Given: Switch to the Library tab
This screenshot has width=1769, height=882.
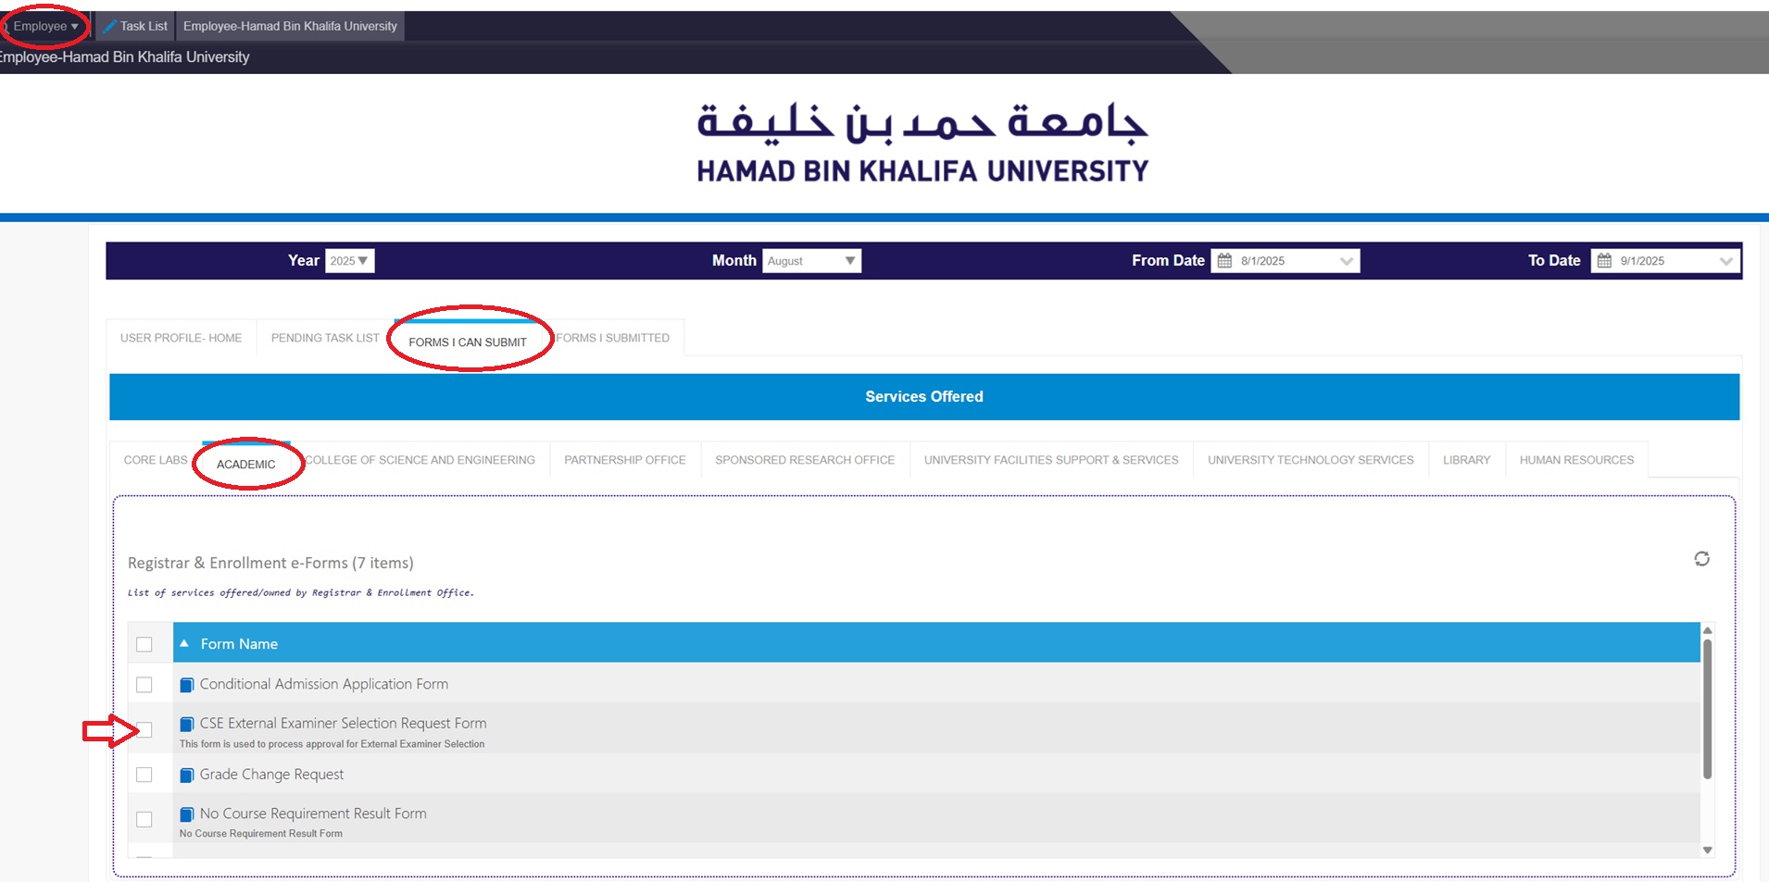Looking at the screenshot, I should pyautogui.click(x=1467, y=460).
